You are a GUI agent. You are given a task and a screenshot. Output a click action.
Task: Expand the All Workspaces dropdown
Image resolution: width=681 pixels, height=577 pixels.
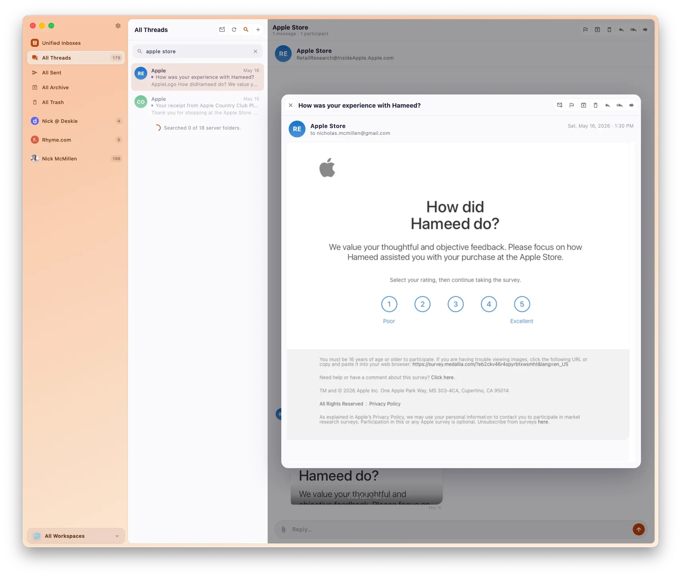coord(76,536)
